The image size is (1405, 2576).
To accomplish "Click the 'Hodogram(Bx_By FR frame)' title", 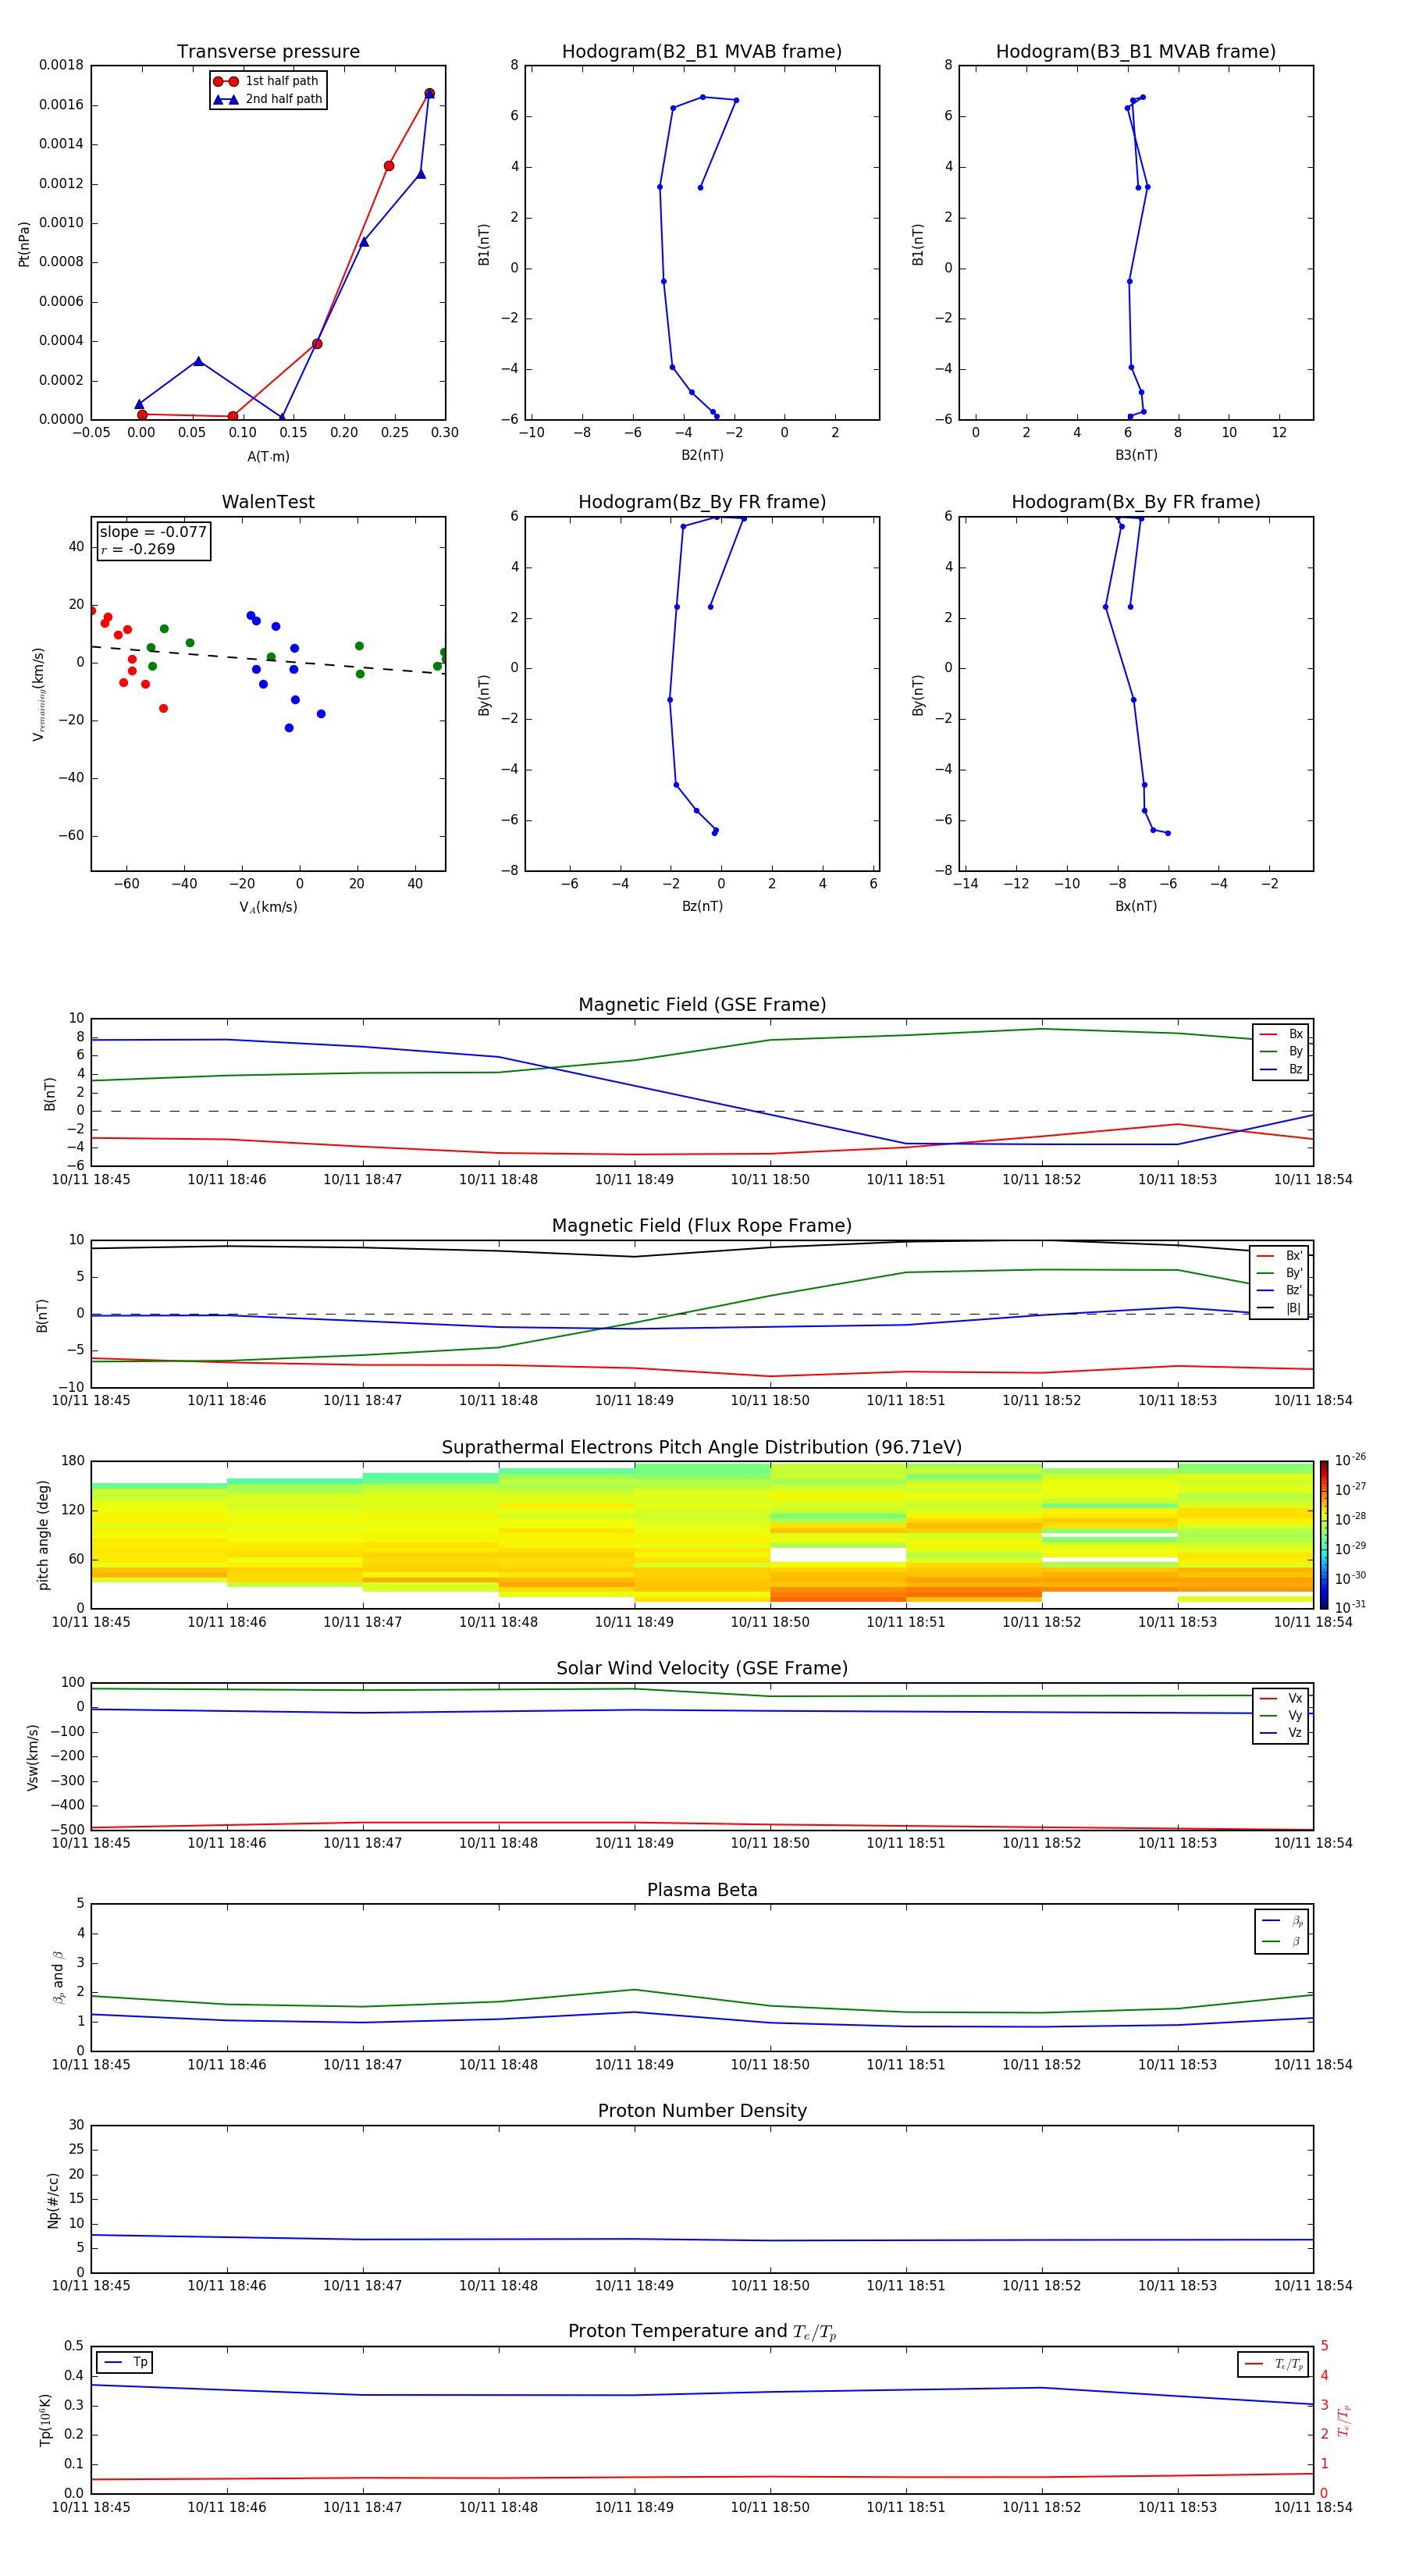I will (1136, 502).
